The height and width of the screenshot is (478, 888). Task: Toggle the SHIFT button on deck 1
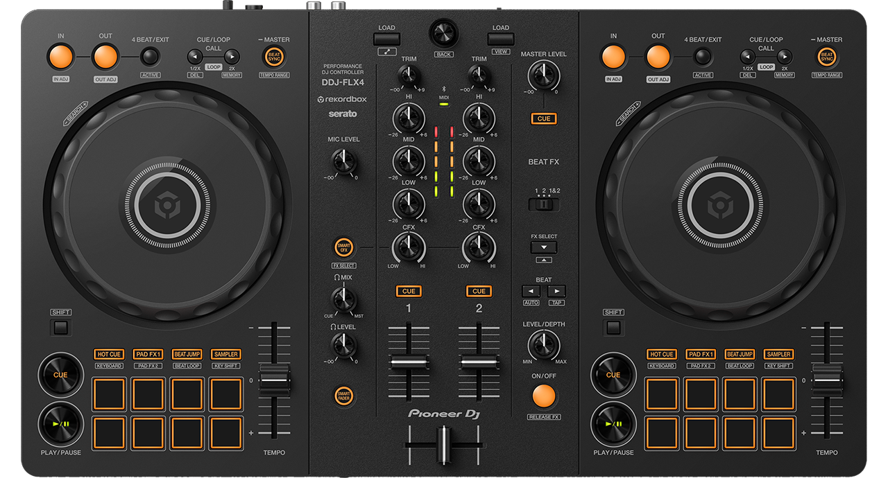(61, 327)
